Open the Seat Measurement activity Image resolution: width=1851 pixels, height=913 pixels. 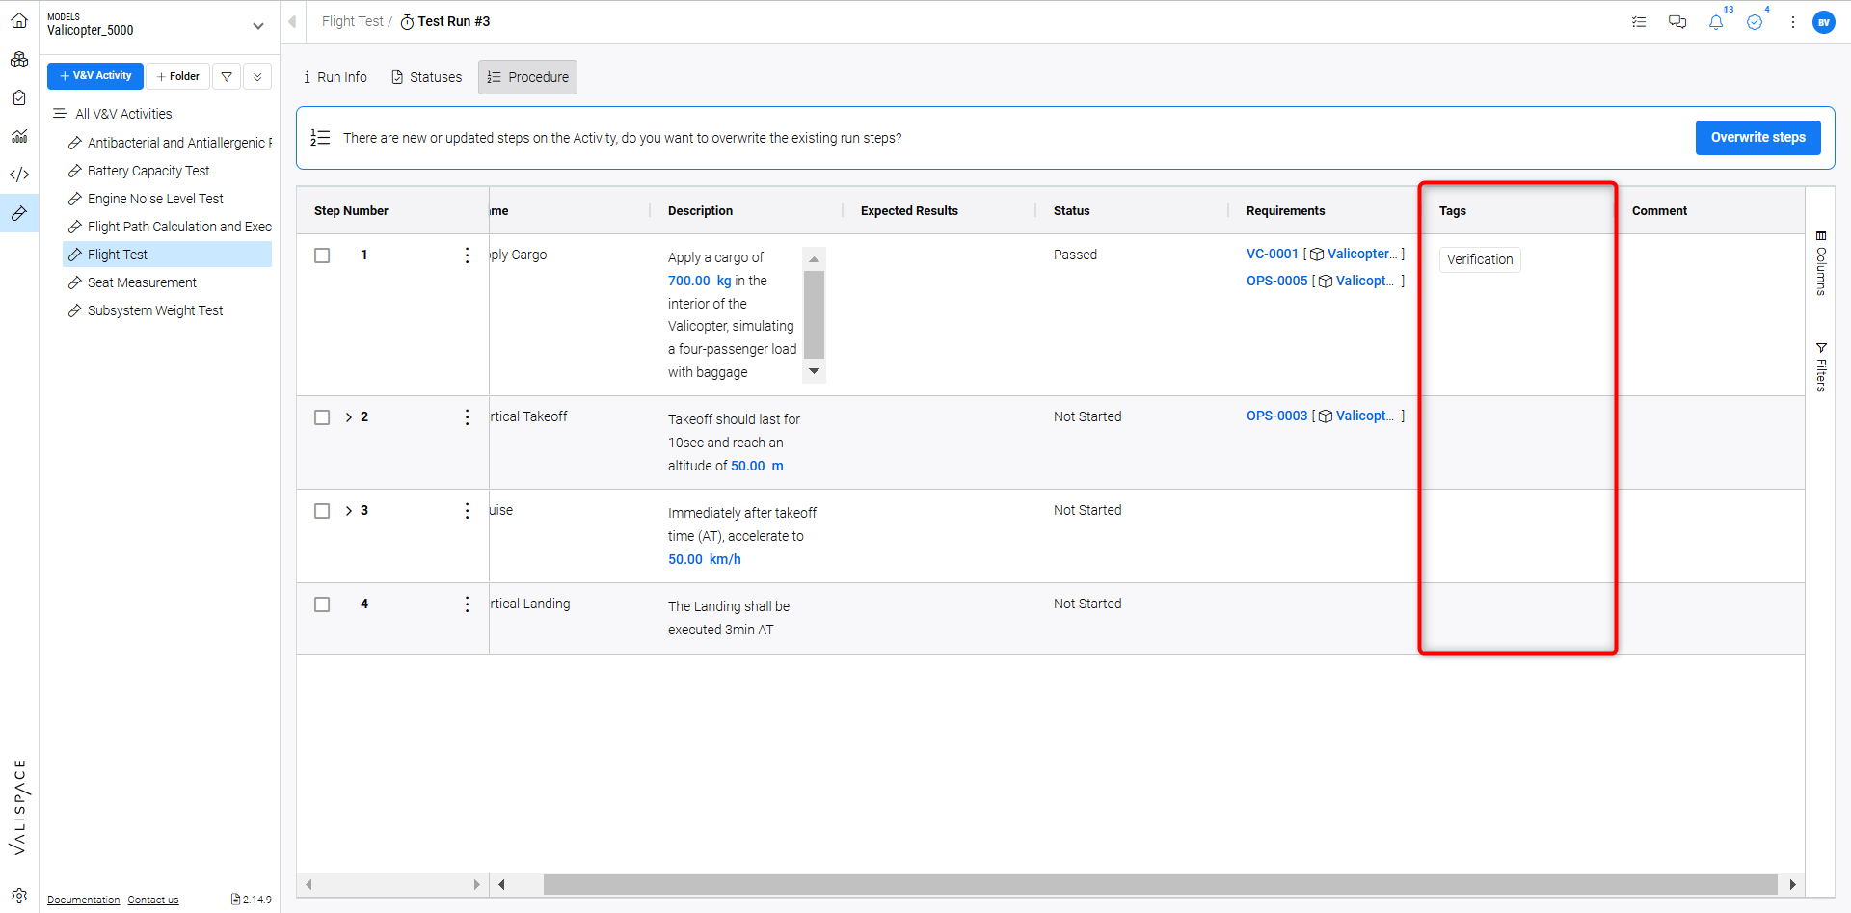[142, 282]
